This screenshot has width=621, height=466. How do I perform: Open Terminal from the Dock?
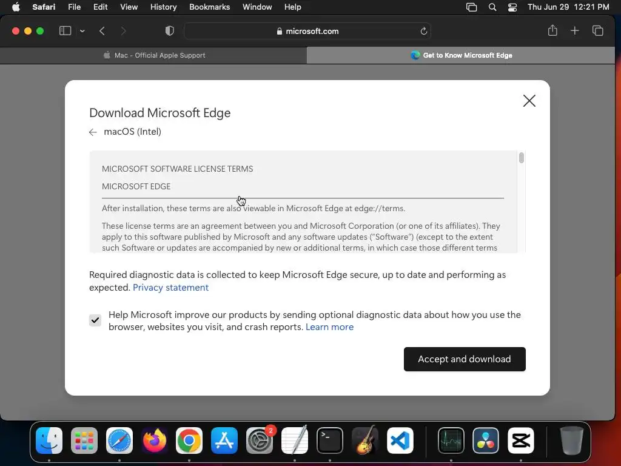[x=329, y=441]
